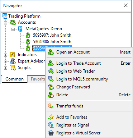Switch to the Common tab
The width and height of the screenshot is (133, 138).
[14, 79]
